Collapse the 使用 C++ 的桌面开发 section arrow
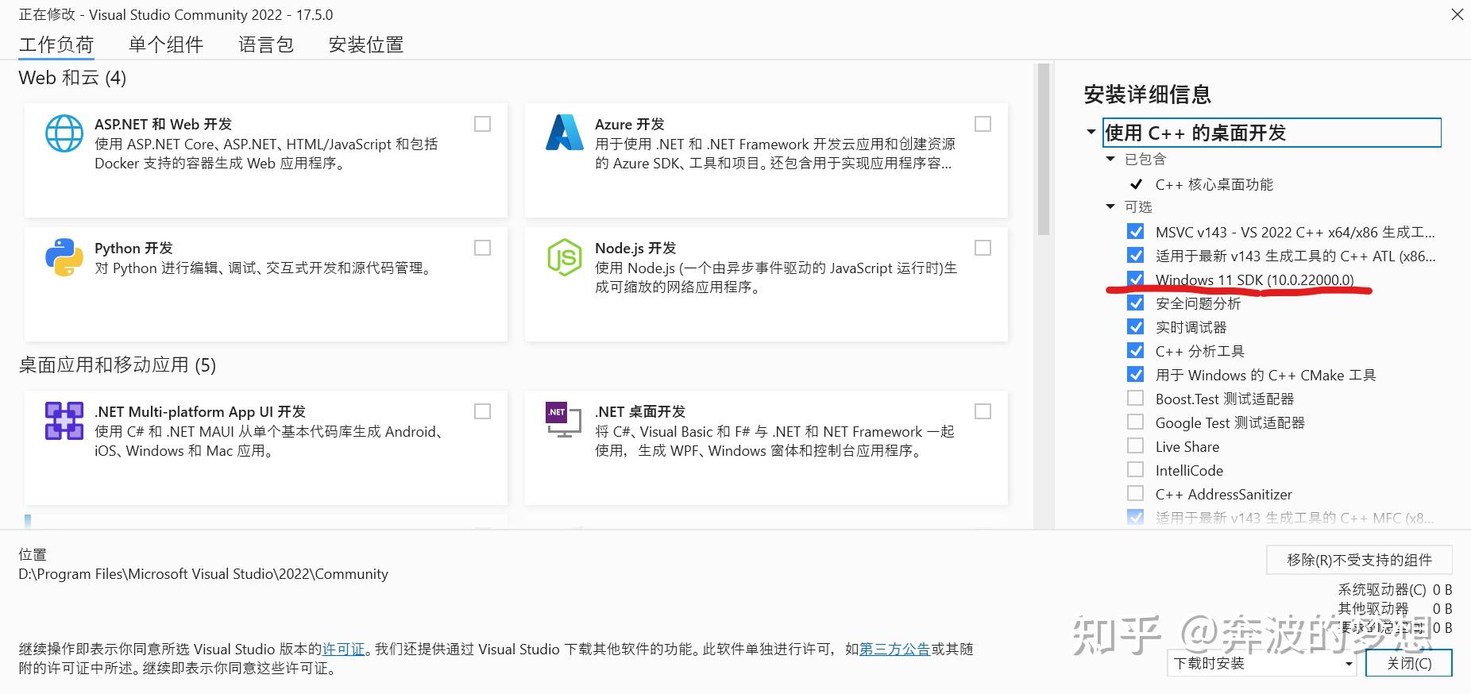The image size is (1471, 694). (1091, 132)
